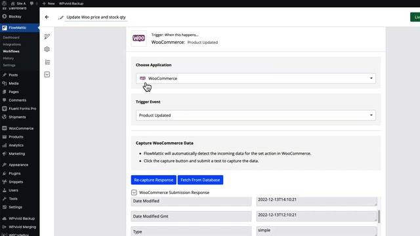Click the green Live button
The height and width of the screenshot is (236, 420).
(x=415, y=17)
